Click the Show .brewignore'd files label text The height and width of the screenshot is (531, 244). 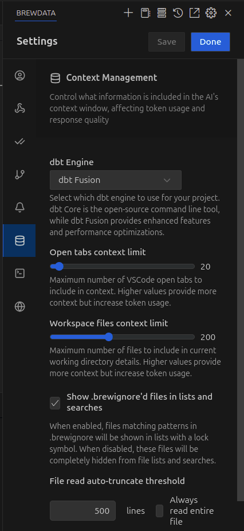click(x=139, y=402)
